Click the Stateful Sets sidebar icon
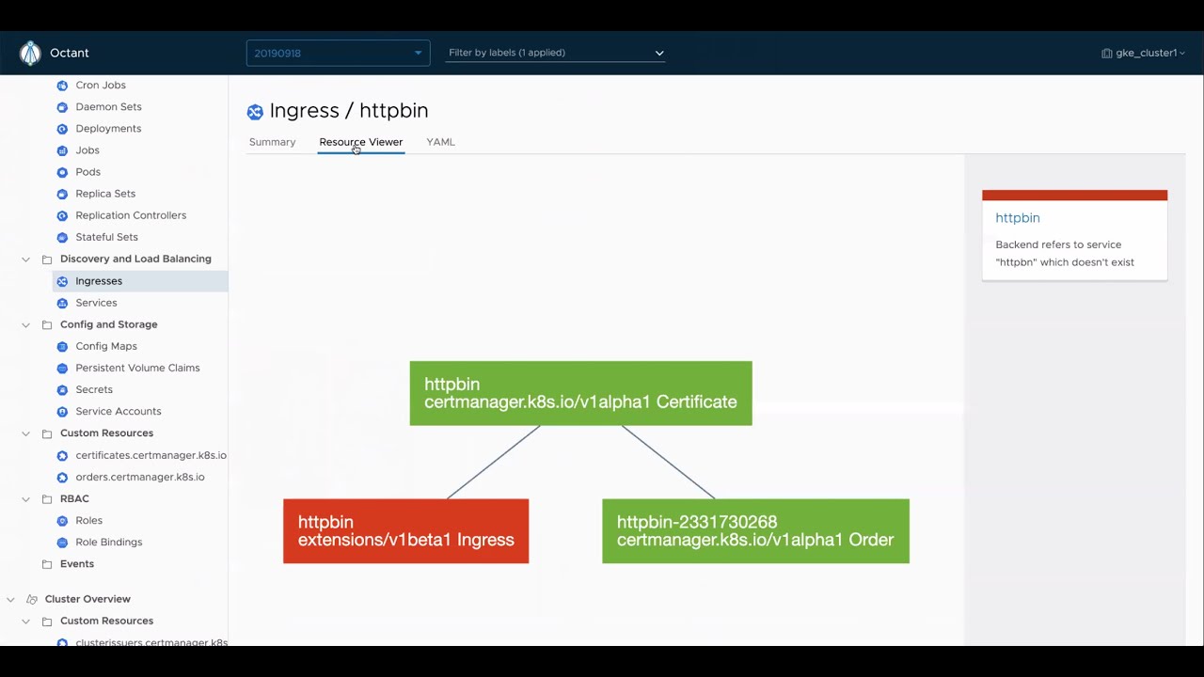Screen dimensions: 1204x677 [x=62, y=237]
